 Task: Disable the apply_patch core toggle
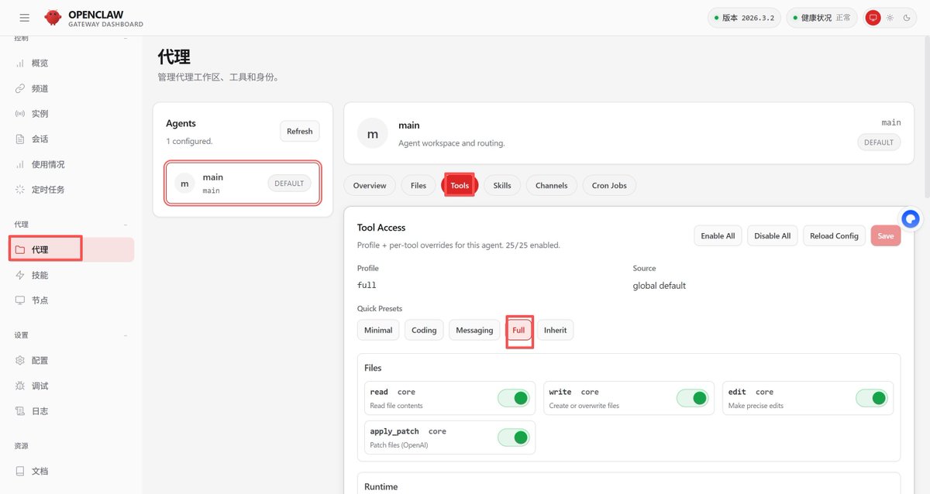[x=513, y=437]
